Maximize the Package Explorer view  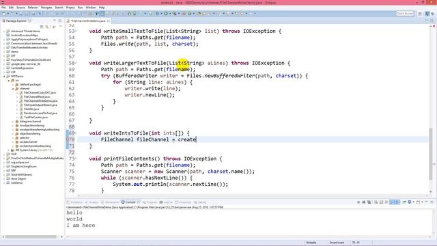[59, 20]
